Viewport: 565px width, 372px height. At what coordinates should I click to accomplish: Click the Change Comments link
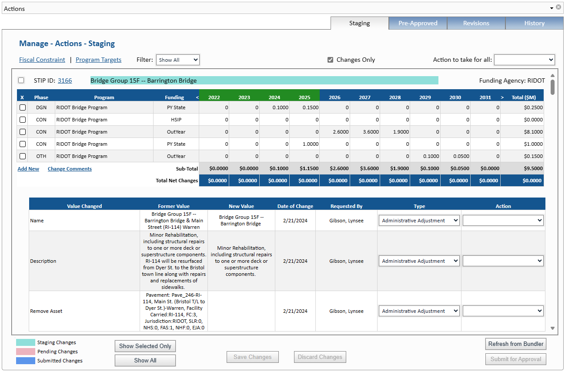coord(70,169)
